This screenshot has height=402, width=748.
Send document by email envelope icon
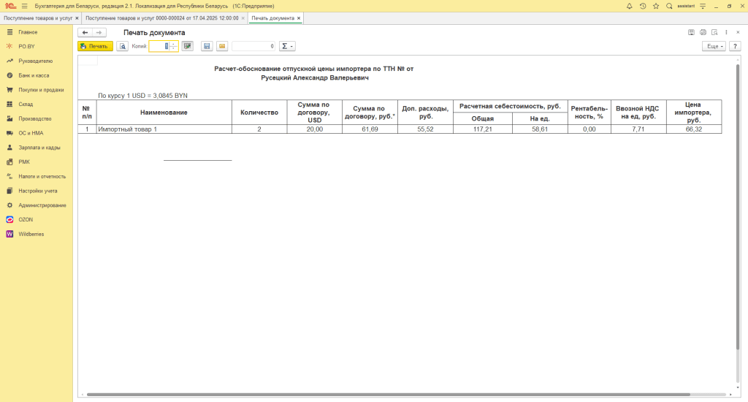tap(222, 46)
